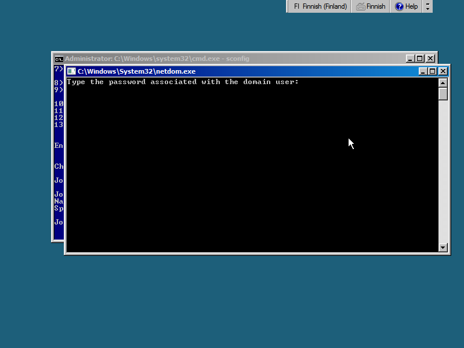This screenshot has height=348, width=464.
Task: Click the cmd.exe sconfig window icon
Action: [59, 59]
